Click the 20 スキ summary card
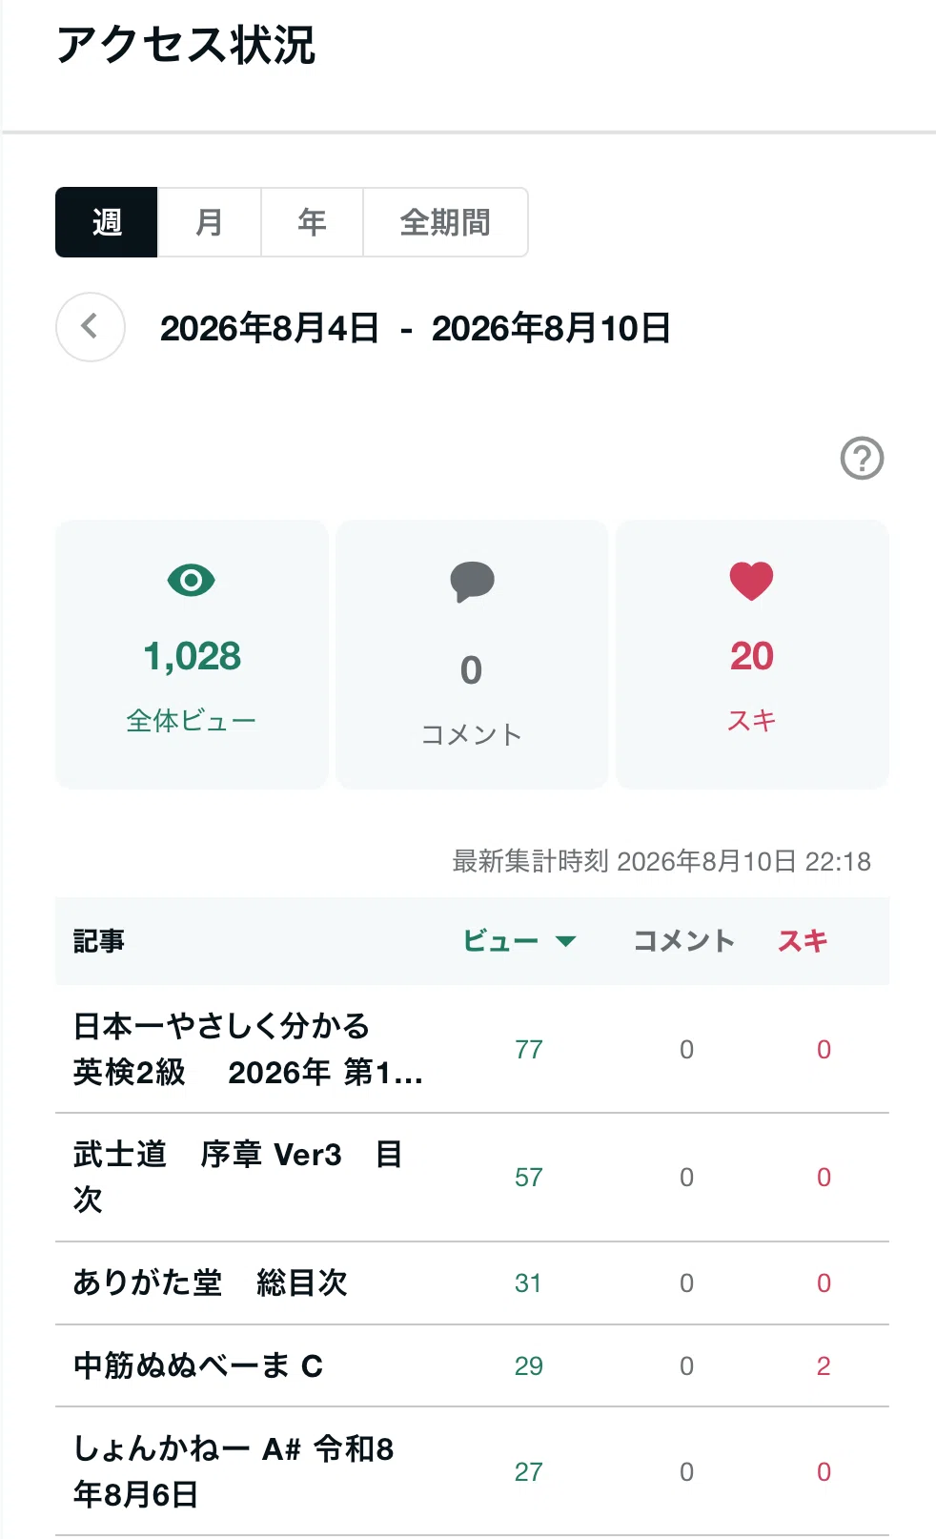936x1539 pixels. [x=752, y=654]
